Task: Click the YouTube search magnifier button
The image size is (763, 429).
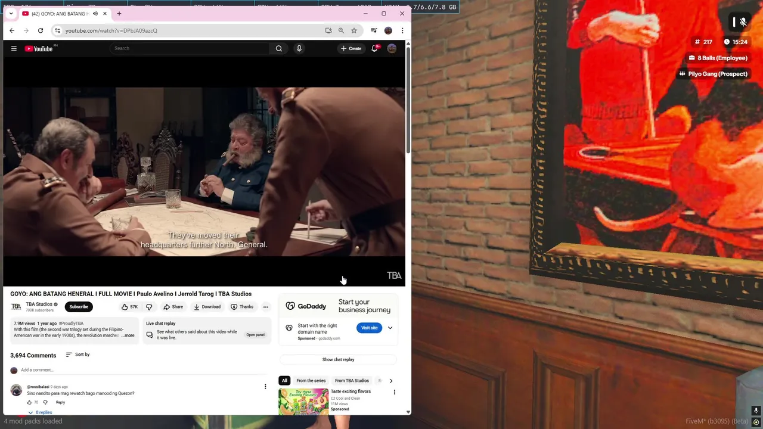Action: (279, 48)
